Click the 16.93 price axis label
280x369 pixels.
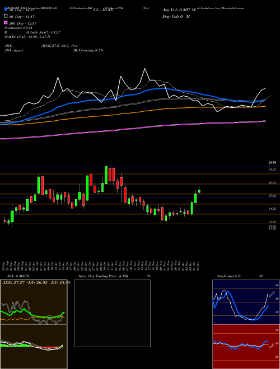(272, 183)
